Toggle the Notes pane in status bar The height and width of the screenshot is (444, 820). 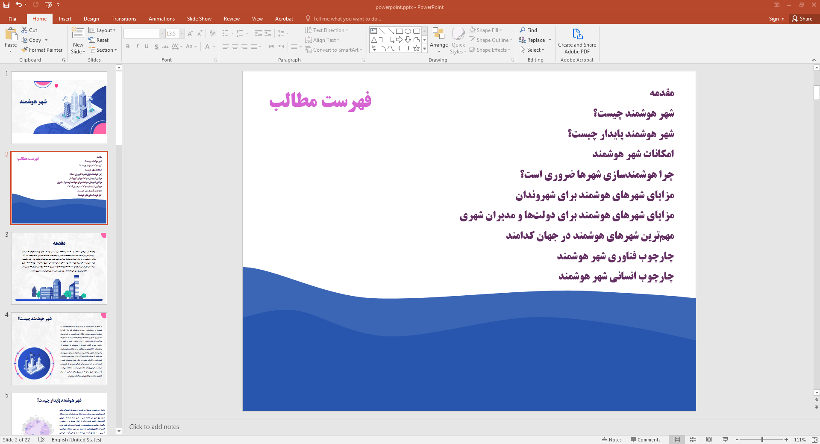tap(611, 440)
